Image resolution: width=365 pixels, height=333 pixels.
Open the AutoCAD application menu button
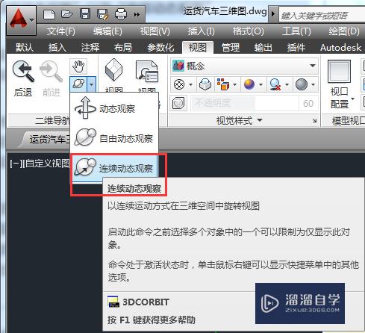(22, 21)
